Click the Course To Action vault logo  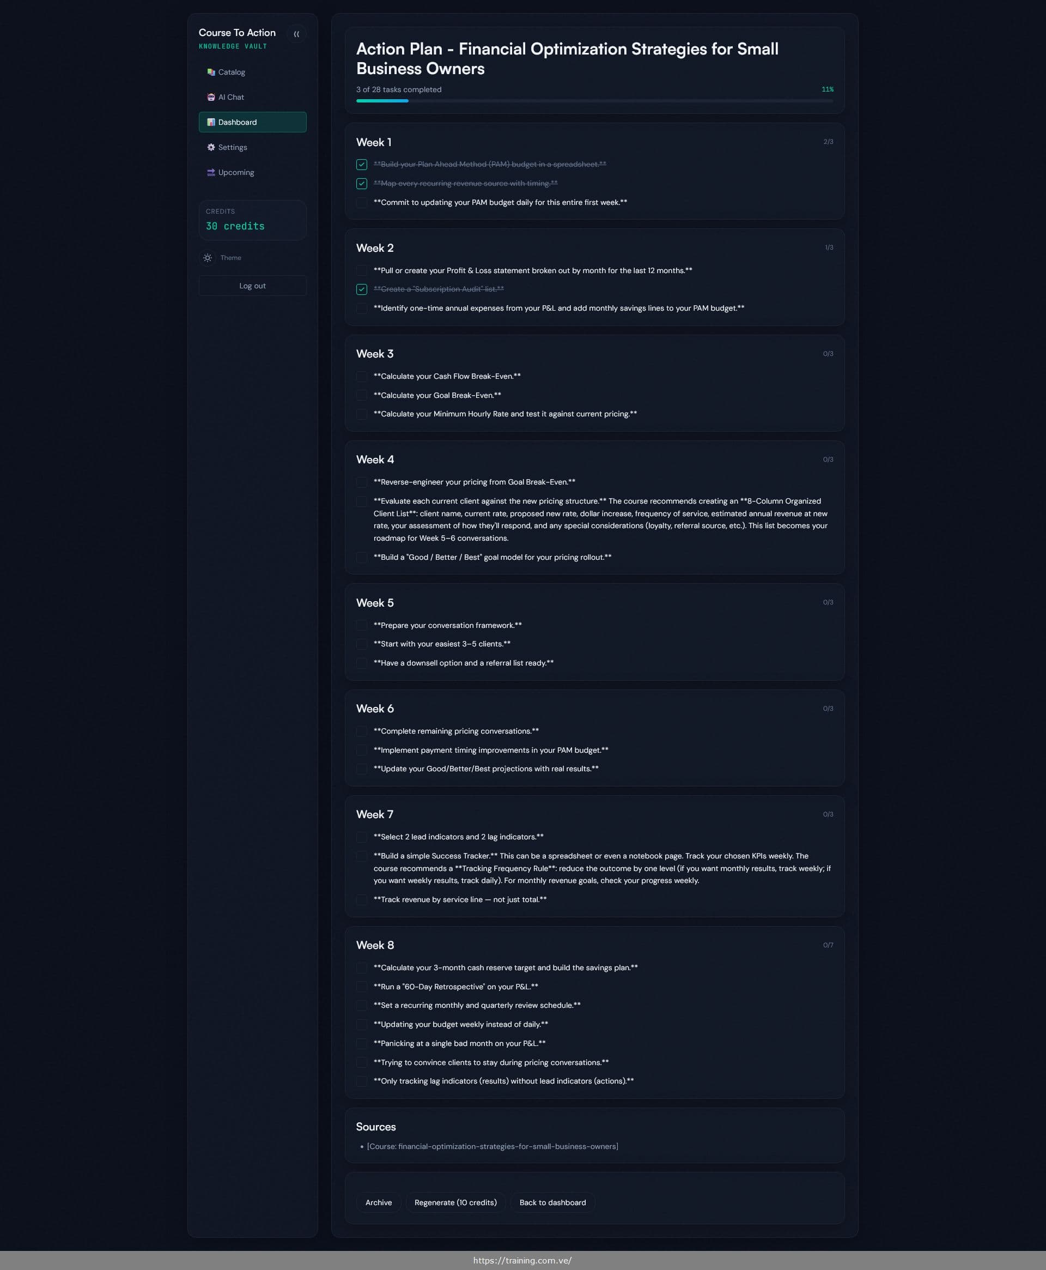point(238,33)
